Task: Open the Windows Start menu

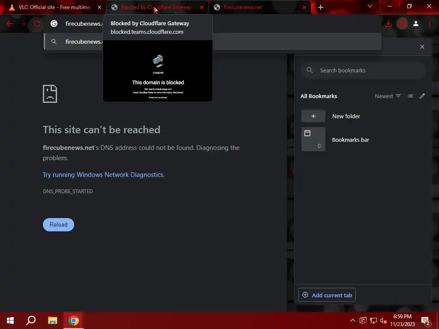Action: point(10,320)
